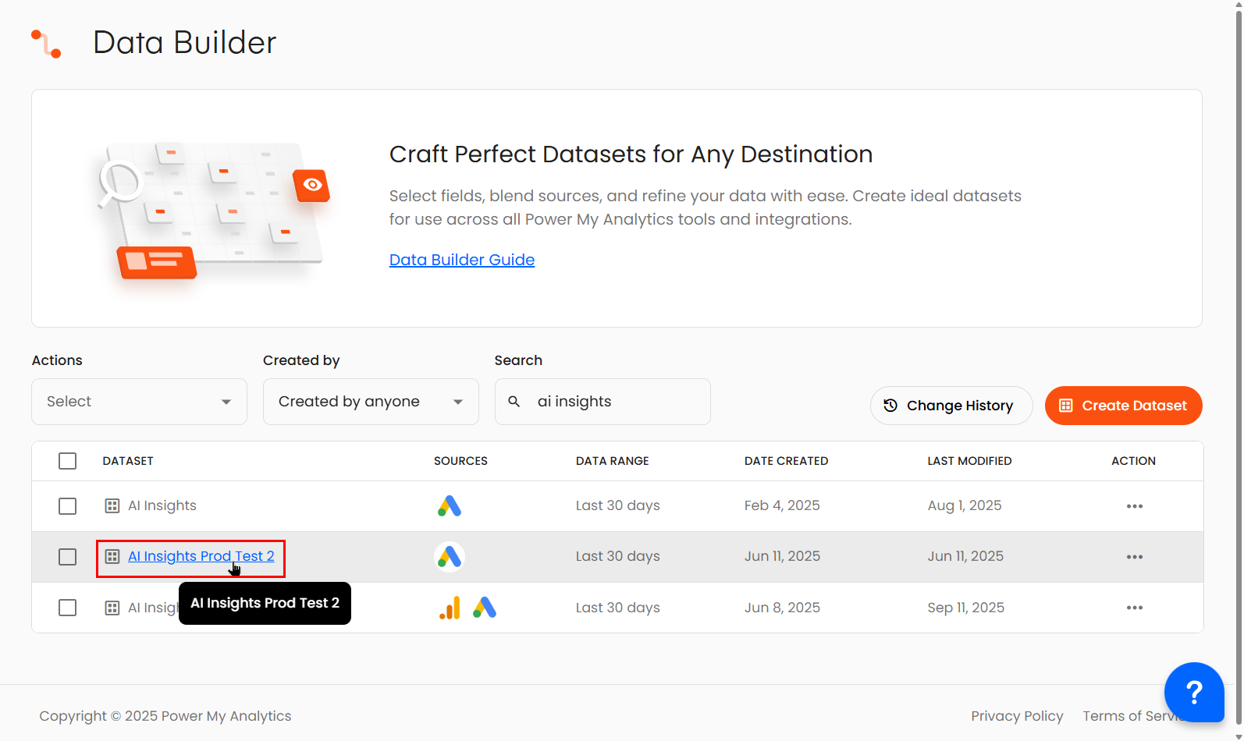
Task: Sort by the Last Modified column header
Action: 969,461
